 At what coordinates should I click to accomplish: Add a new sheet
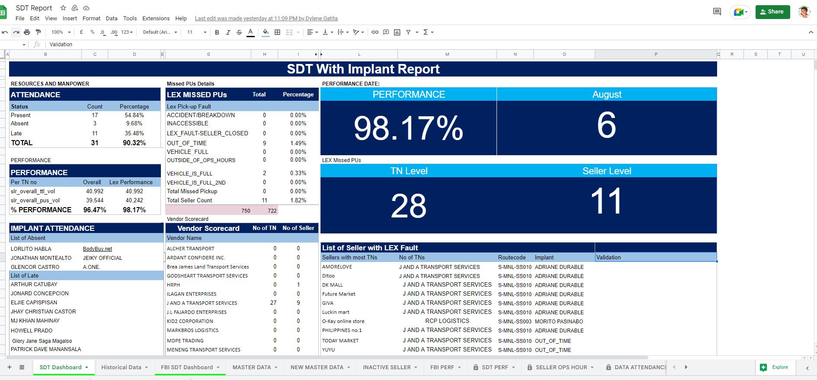(10, 367)
